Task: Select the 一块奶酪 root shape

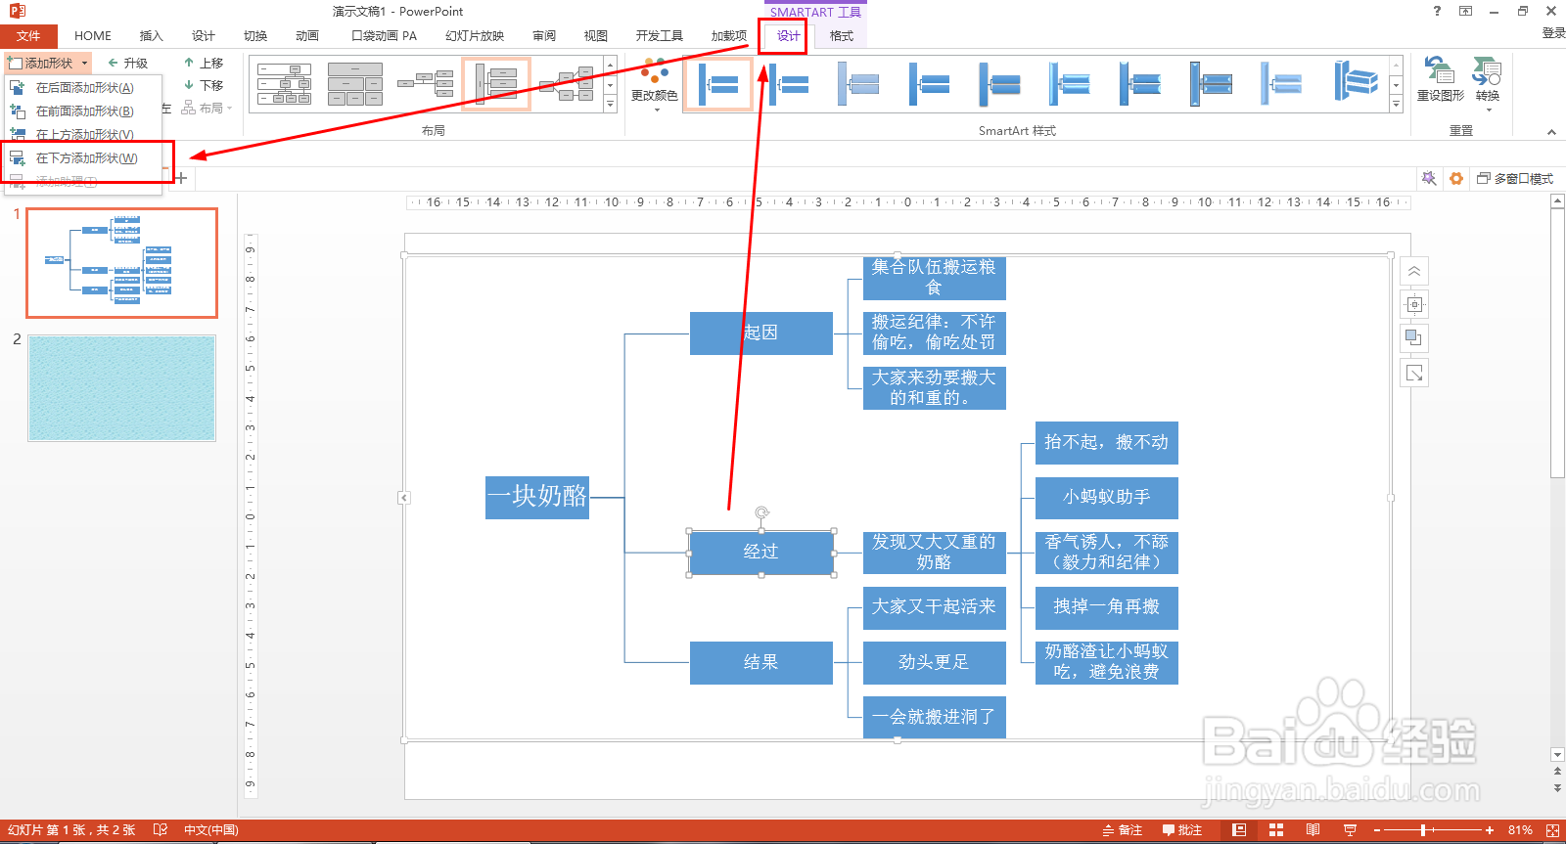Action: 537,498
